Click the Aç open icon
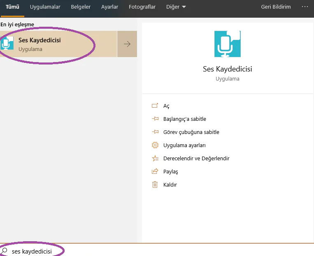This screenshot has width=314, height=256. tap(155, 106)
